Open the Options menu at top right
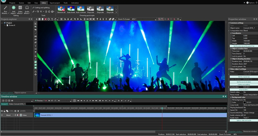The height and width of the screenshot is (136, 258). (x=251, y=3)
